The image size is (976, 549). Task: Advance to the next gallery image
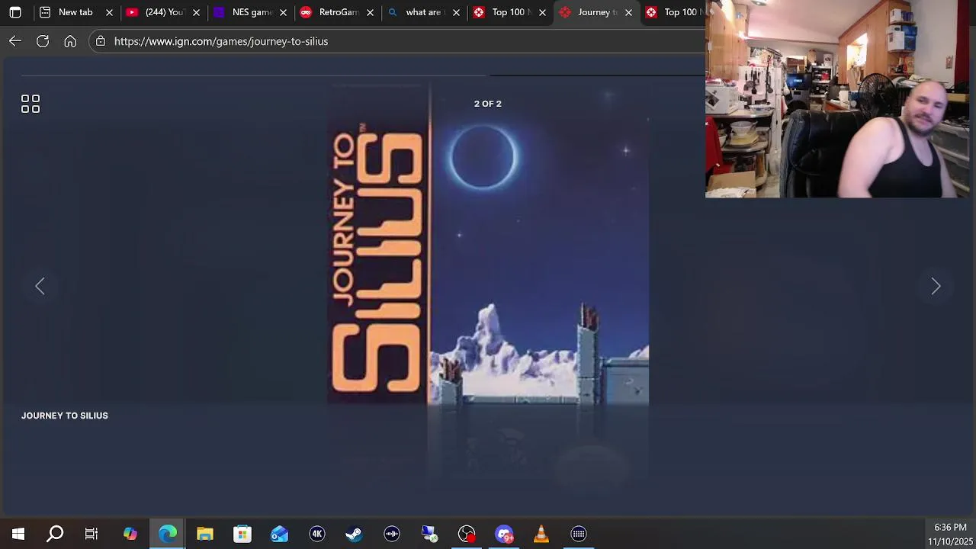[x=936, y=286]
